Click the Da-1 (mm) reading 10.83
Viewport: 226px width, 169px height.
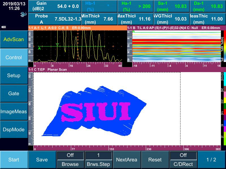click(217, 6)
